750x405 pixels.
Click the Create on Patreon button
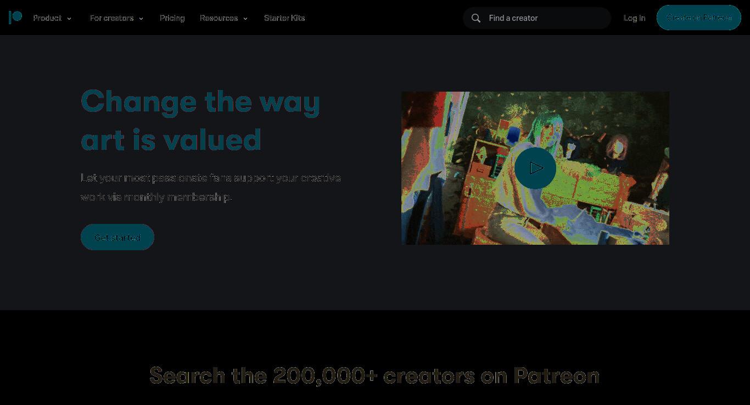(x=699, y=18)
